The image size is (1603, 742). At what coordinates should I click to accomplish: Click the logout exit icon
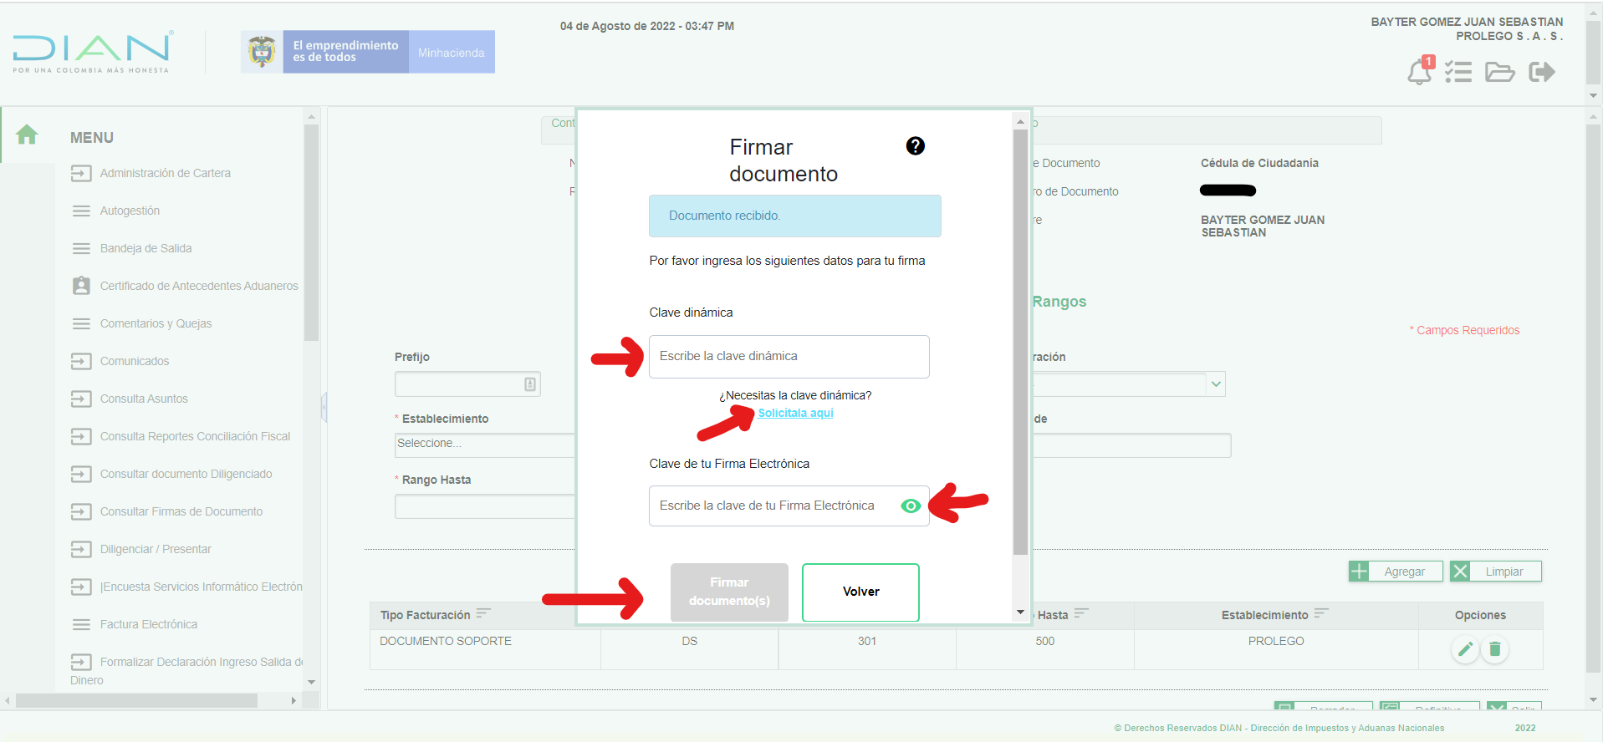1541,72
